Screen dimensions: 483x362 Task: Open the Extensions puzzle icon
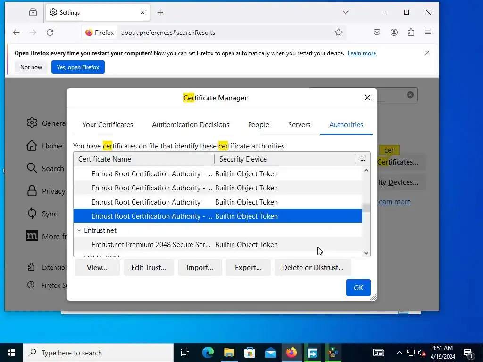pyautogui.click(x=411, y=33)
